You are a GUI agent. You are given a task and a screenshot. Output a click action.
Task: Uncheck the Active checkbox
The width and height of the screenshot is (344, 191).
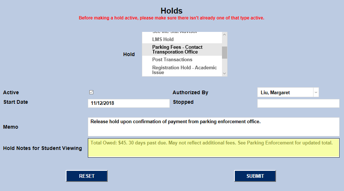pos(91,92)
